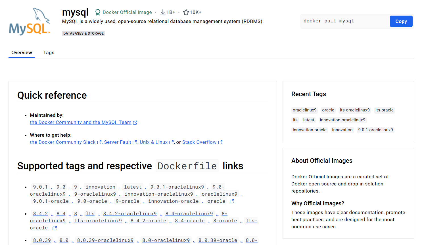Select the latest recent tag
The image size is (422, 245).
click(308, 120)
